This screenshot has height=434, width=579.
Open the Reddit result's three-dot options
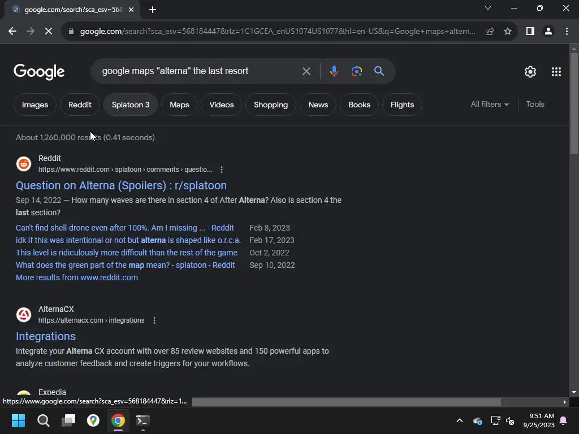point(222,170)
